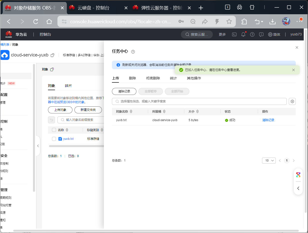Switch to the 删除 tab
This screenshot has height=233, width=308.
coord(132,78)
